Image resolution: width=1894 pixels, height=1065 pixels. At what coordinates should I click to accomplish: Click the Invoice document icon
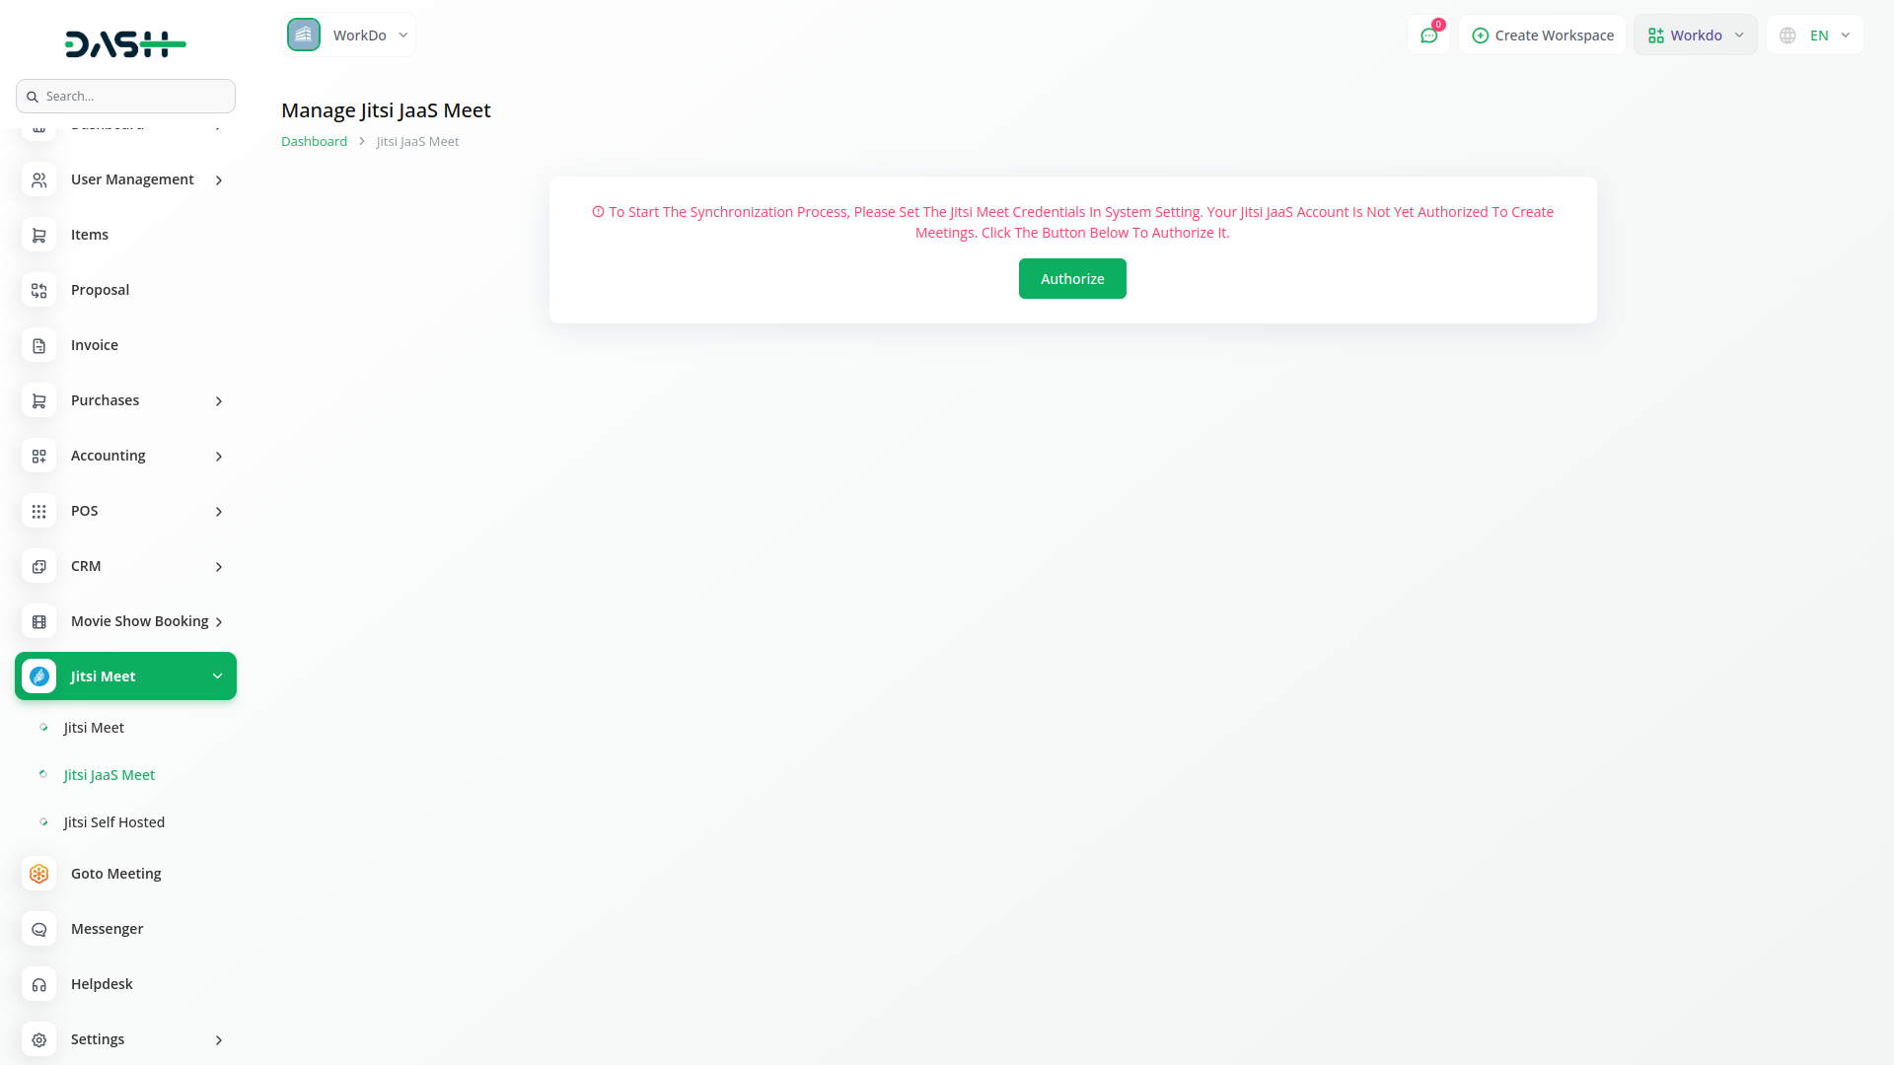(x=38, y=345)
